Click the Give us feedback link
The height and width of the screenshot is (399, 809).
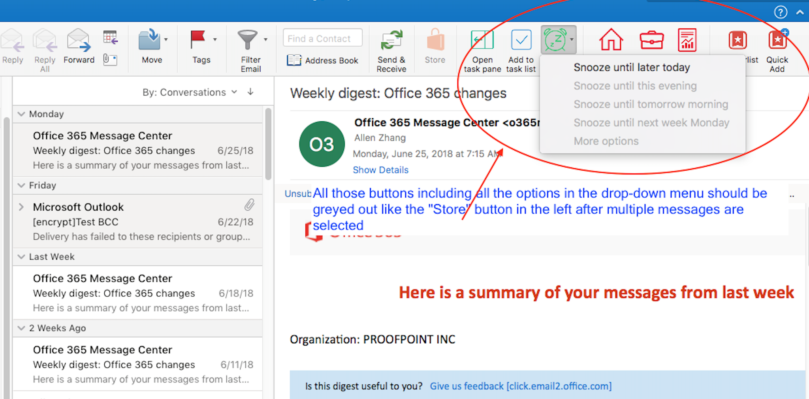coord(520,386)
